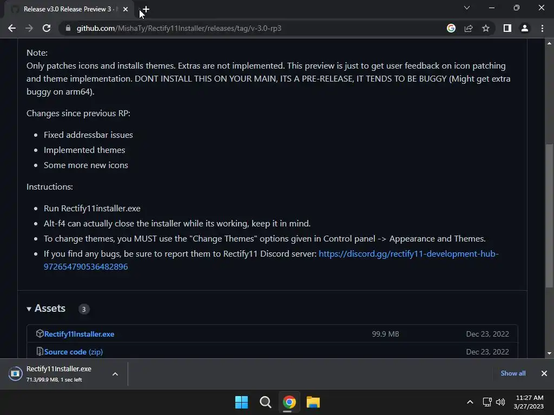
Task: Open the clock and date panel
Action: coord(529,402)
